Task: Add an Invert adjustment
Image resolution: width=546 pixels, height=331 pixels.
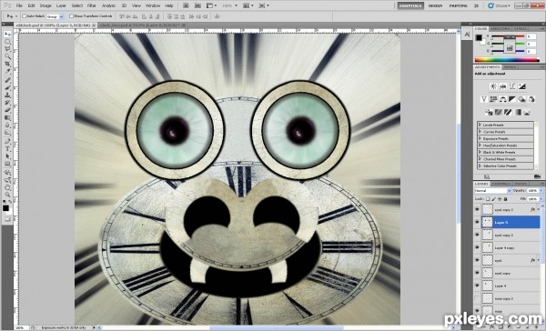Action: click(x=489, y=112)
